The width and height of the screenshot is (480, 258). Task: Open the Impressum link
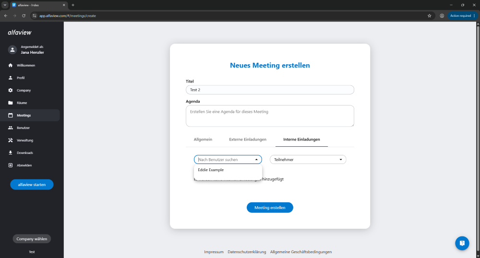pos(214,252)
